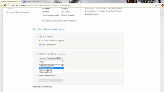Screen dimensions: 164x92
Task: Select the highlighted Operating system option
Action: 51,68
